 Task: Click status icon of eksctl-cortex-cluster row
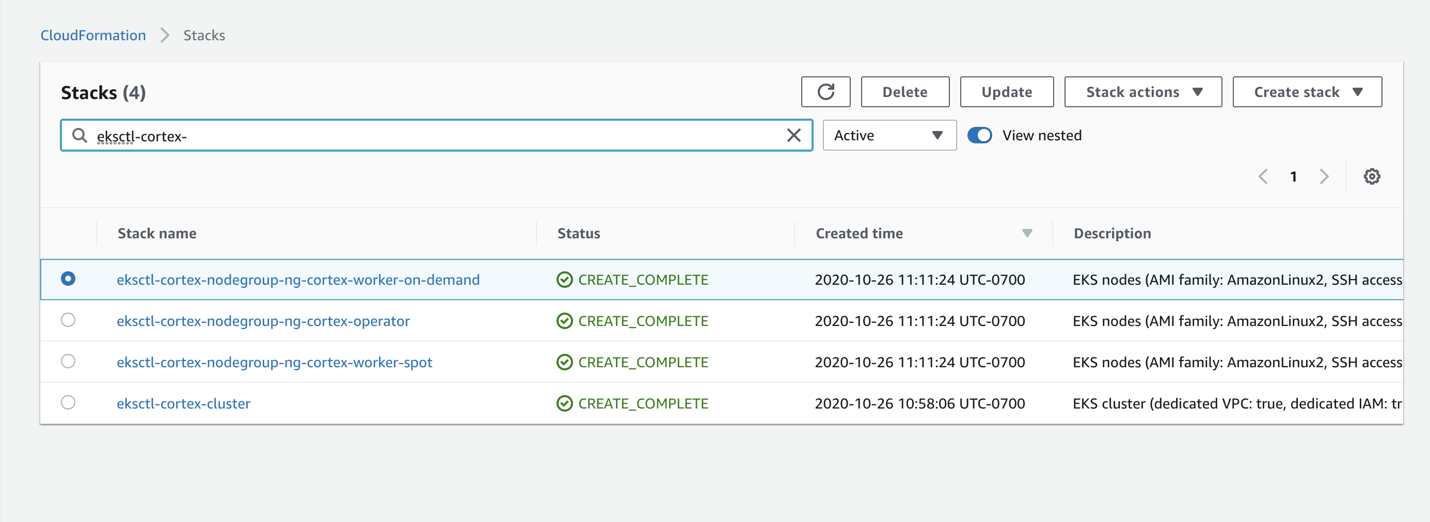564,403
